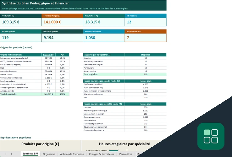
Task: Switch to the Organisme sheet tab
Action: (49, 154)
